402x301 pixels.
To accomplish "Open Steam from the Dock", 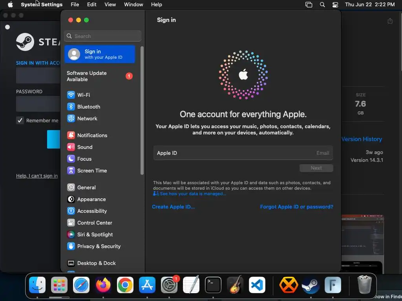I will pyautogui.click(x=311, y=285).
